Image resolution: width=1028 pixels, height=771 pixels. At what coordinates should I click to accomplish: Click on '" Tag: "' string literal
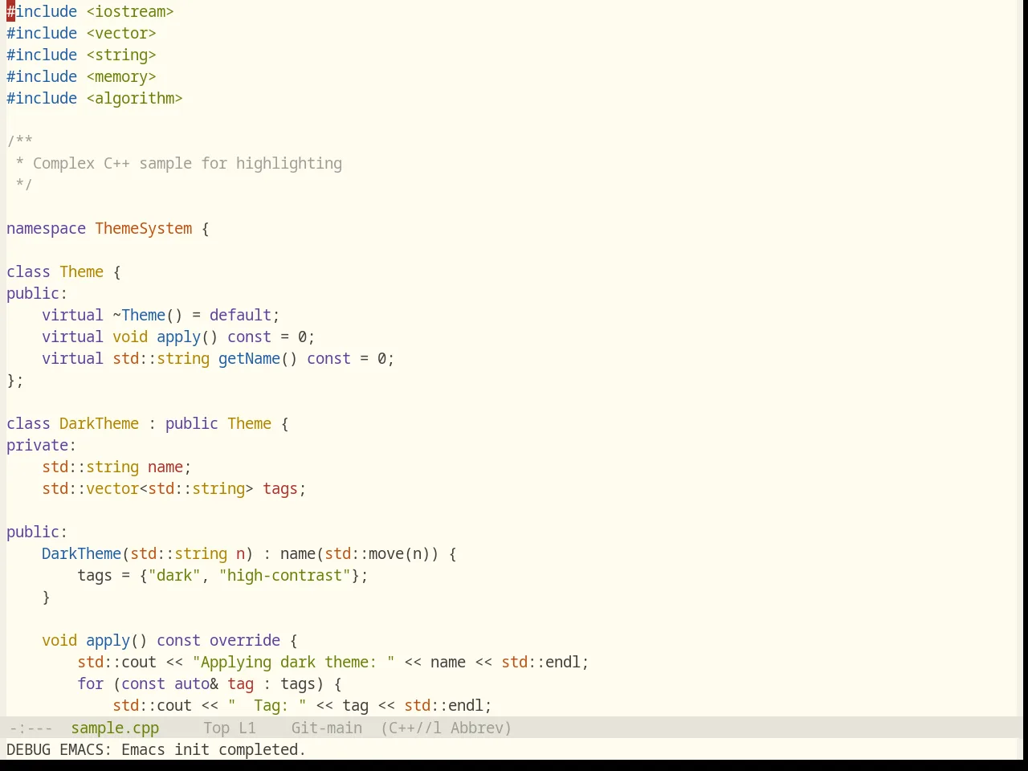267,706
